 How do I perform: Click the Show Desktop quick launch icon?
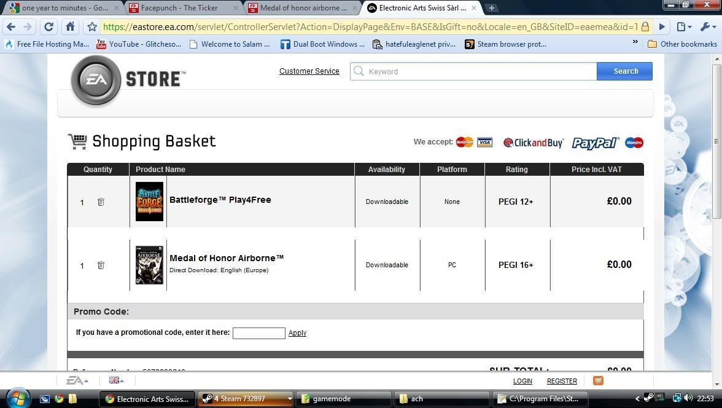coord(45,399)
